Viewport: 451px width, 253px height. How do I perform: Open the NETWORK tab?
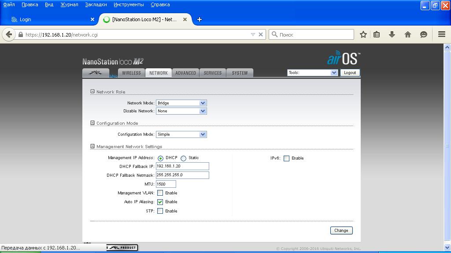(158, 73)
